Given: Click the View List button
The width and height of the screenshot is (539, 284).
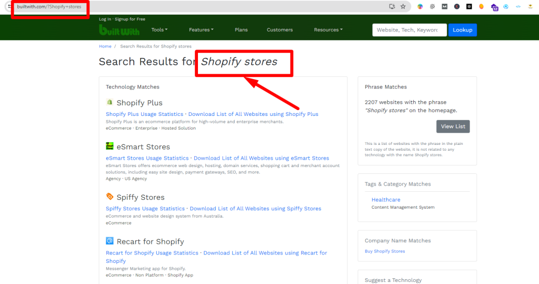Looking at the screenshot, I should coord(453,126).
